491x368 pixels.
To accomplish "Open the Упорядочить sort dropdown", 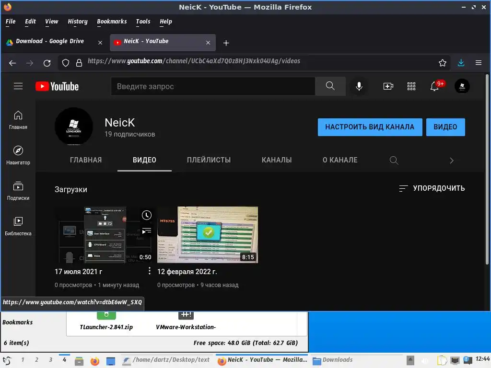I will [x=432, y=188].
